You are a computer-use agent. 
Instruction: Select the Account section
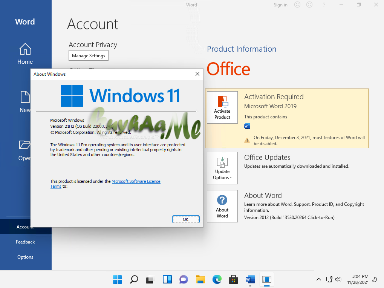pos(25,227)
